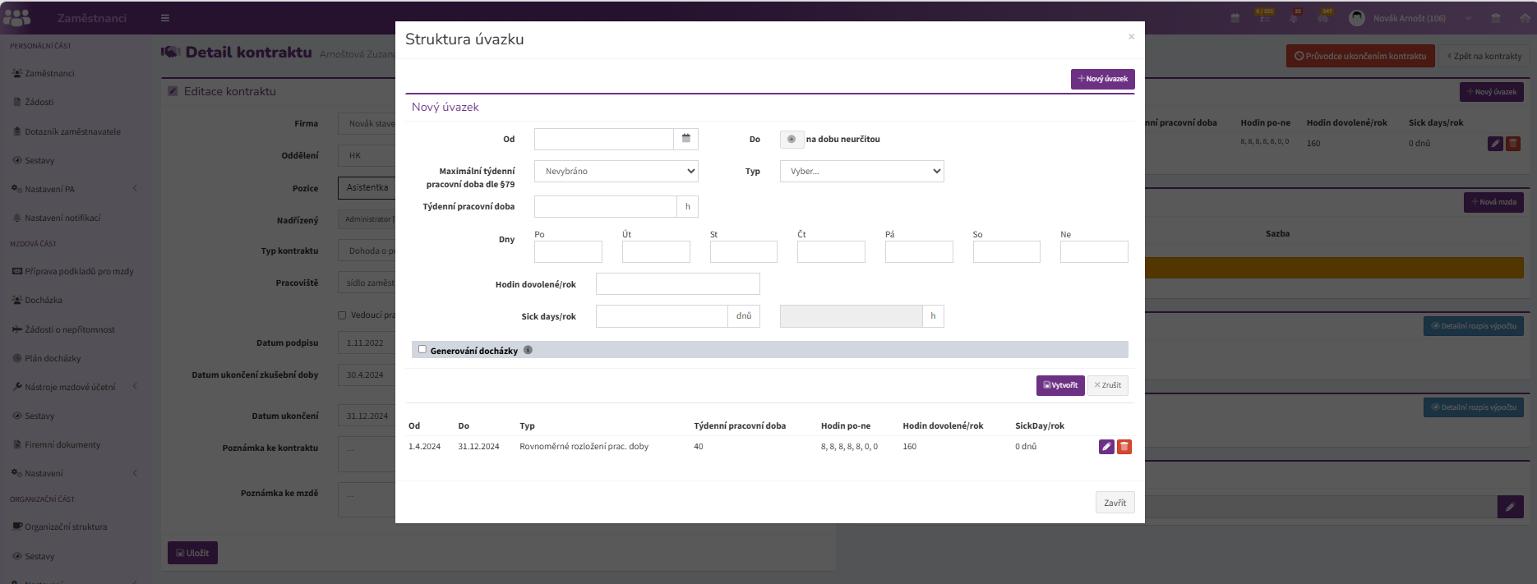Open the Od date calendar picker
The image size is (1537, 584).
pyautogui.click(x=685, y=139)
